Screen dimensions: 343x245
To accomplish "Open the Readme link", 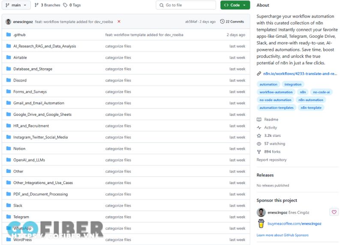I will 271,120.
